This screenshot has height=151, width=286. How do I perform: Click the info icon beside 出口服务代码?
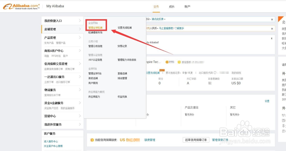point(215,73)
